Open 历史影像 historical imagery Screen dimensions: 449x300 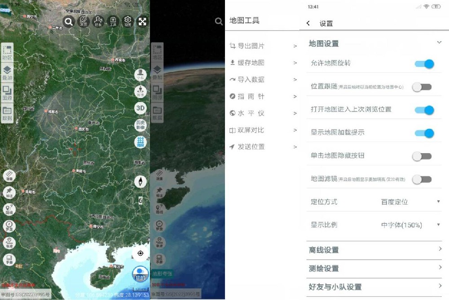(140, 125)
